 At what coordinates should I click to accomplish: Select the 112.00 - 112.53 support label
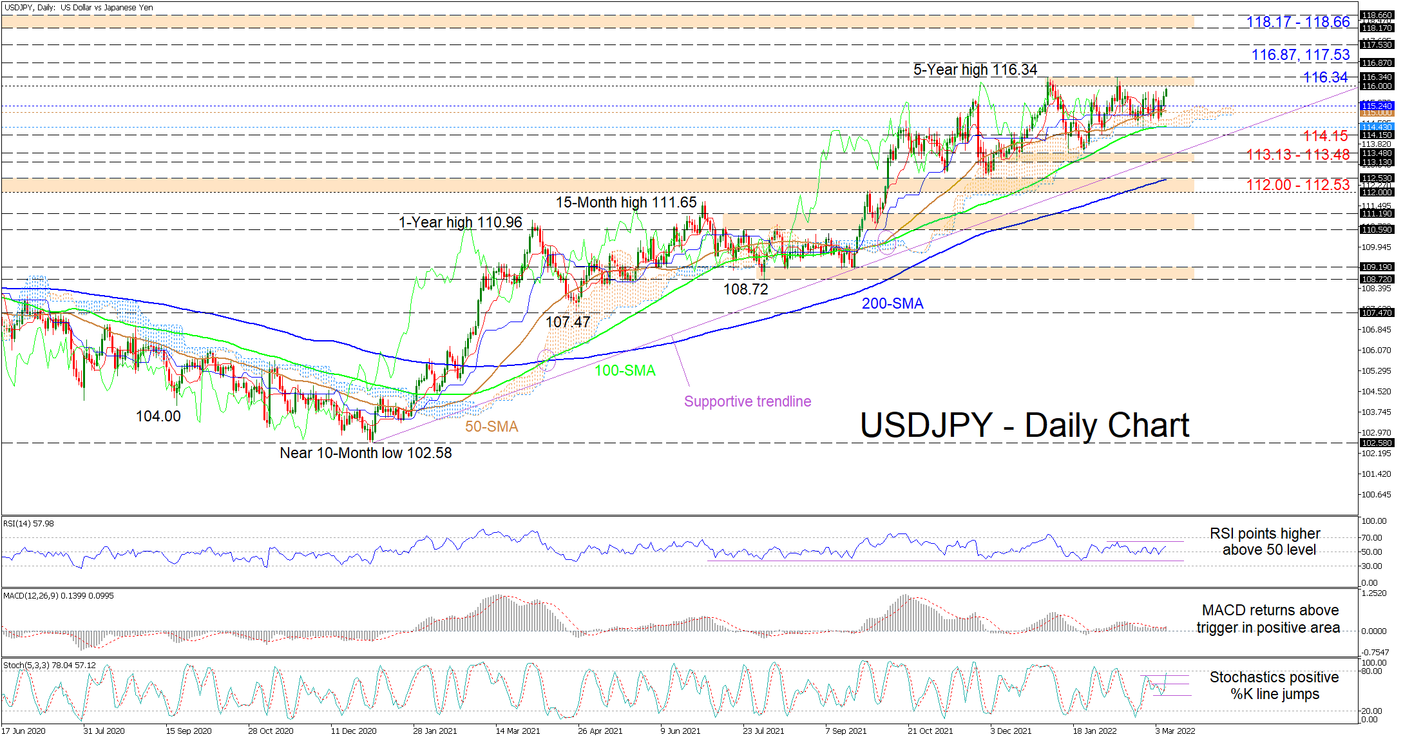pos(1297,185)
